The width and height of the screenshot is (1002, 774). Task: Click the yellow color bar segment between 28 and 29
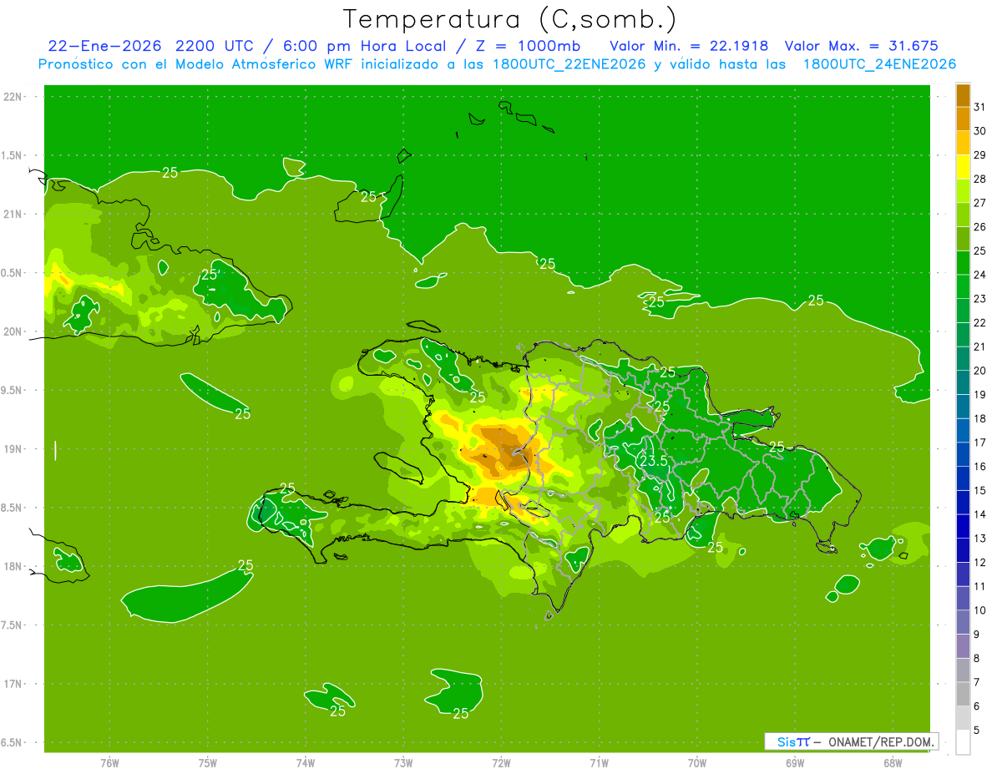click(963, 167)
